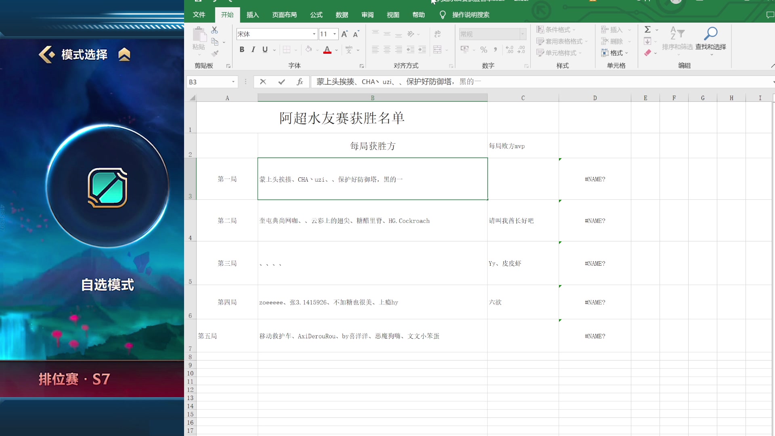
Task: Click the Format Painter icon
Action: point(215,53)
